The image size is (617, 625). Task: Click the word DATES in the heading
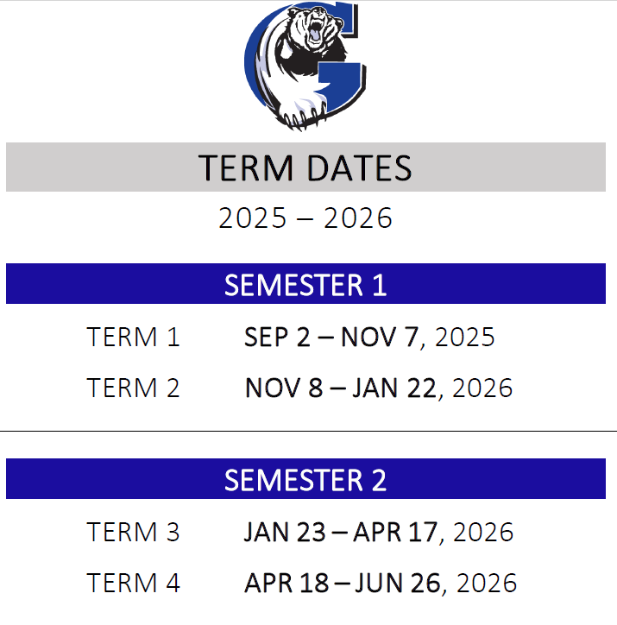[359, 167]
